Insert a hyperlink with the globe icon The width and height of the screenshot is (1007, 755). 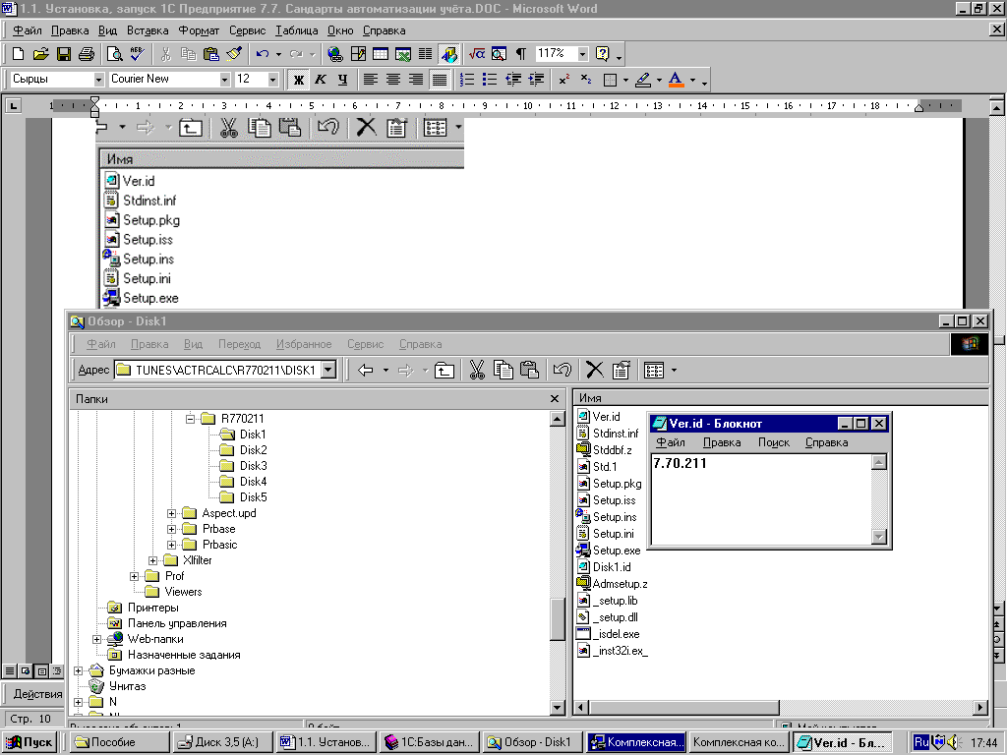click(x=334, y=54)
